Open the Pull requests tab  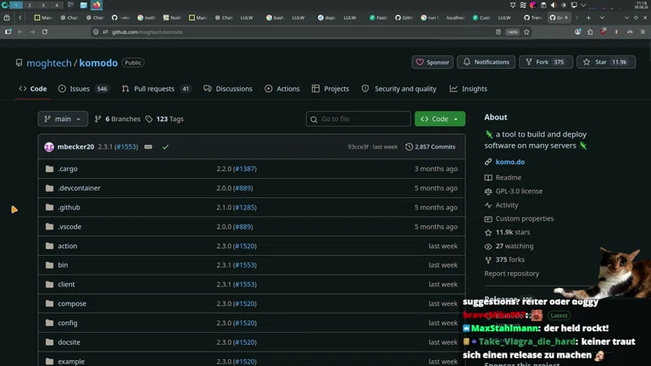coord(156,89)
